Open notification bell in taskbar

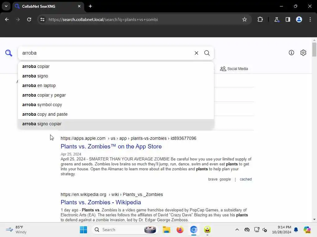click(296, 230)
